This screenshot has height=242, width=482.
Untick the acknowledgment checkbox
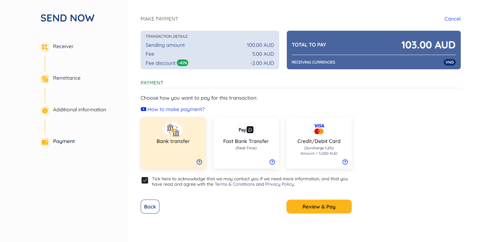(145, 180)
